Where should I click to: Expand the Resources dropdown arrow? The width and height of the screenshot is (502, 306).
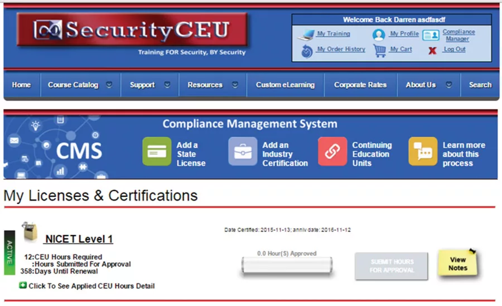click(235, 85)
